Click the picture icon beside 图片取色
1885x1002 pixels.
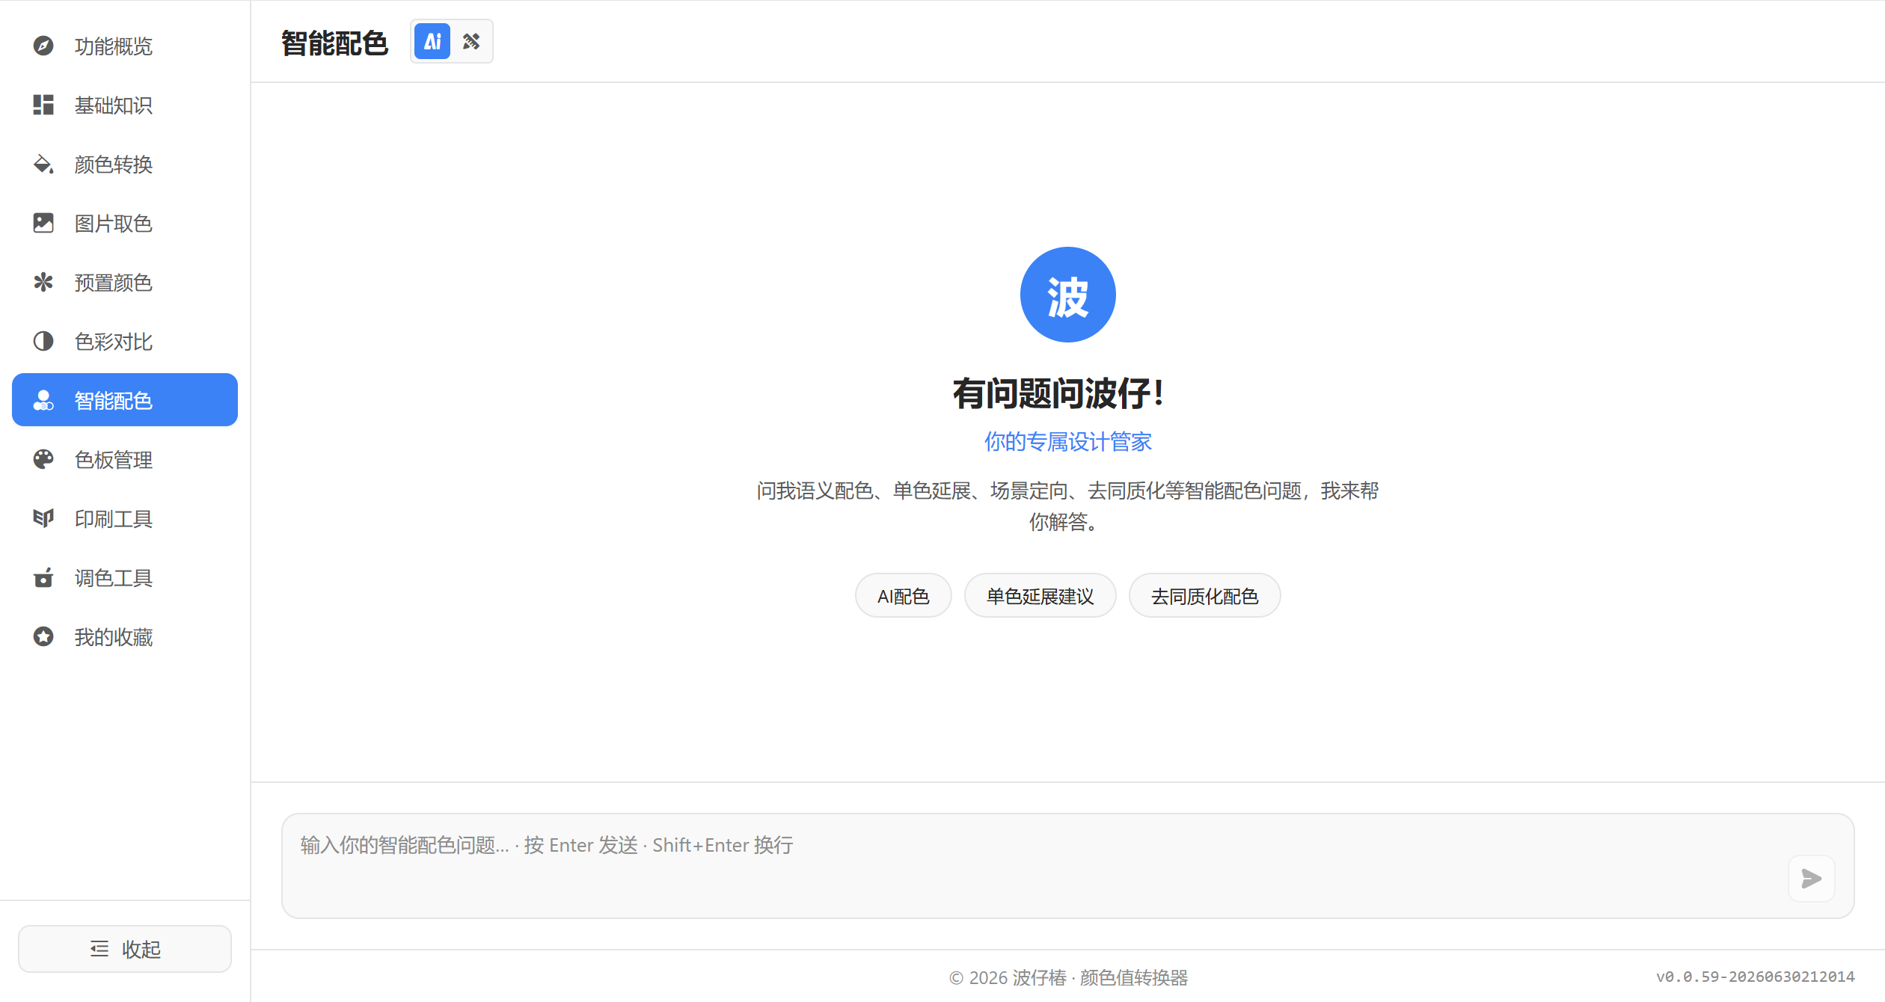[43, 223]
